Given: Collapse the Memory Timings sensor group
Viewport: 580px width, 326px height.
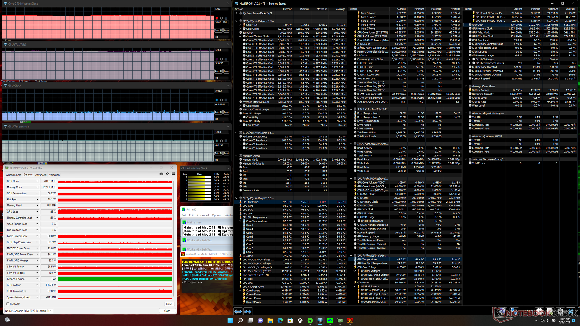Looking at the screenshot, I should coord(237,156).
